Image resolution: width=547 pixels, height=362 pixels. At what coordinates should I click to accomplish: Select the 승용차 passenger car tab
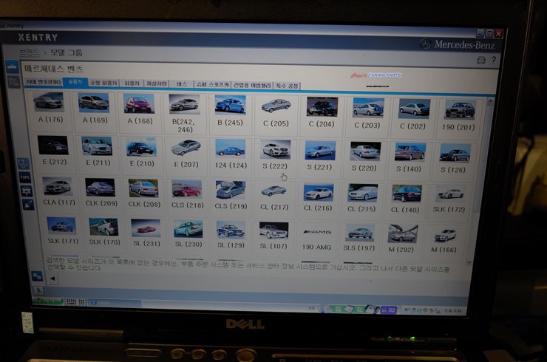pyautogui.click(x=75, y=83)
